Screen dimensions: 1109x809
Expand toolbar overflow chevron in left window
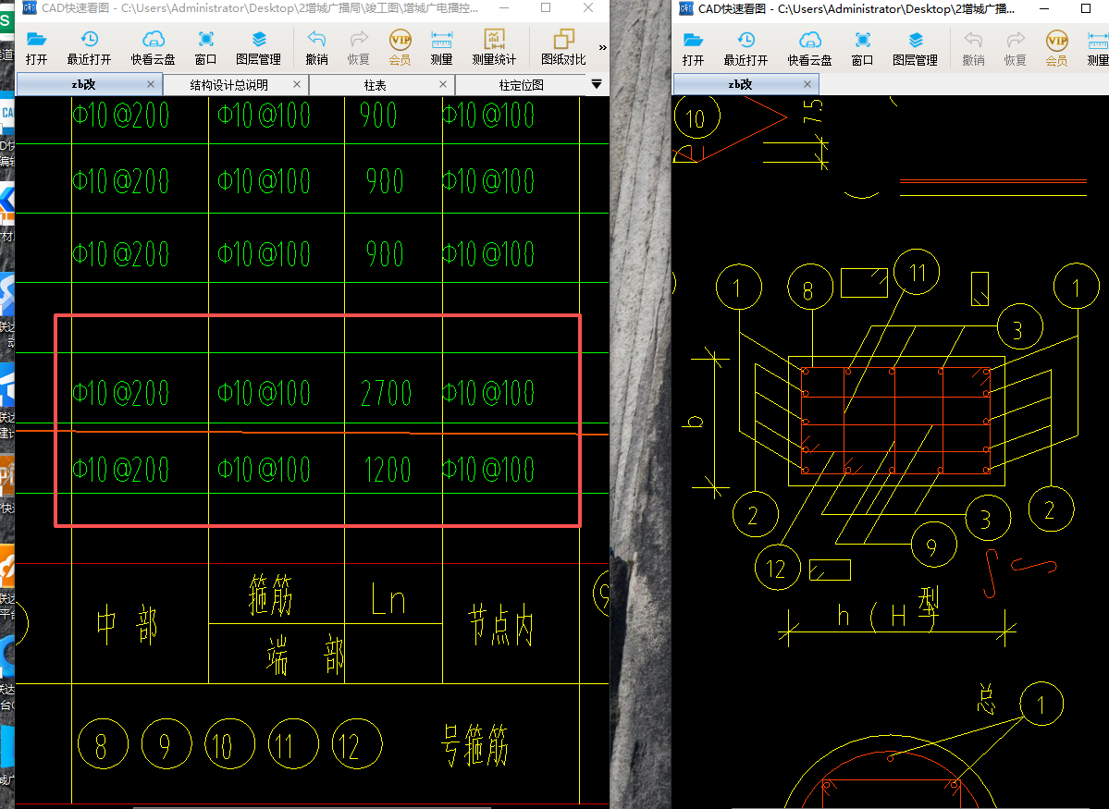(602, 47)
